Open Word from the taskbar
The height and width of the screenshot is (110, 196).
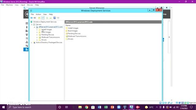coord(100,107)
